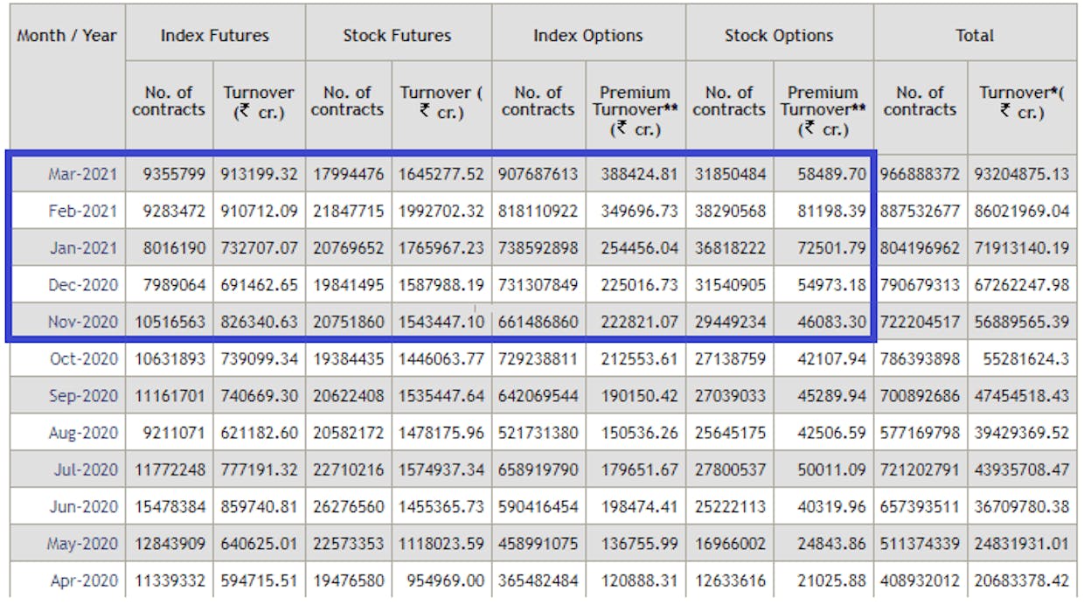Click Apr-2020 Index Options premium 120888.31
Screen dimensions: 1084x605
coord(639,581)
